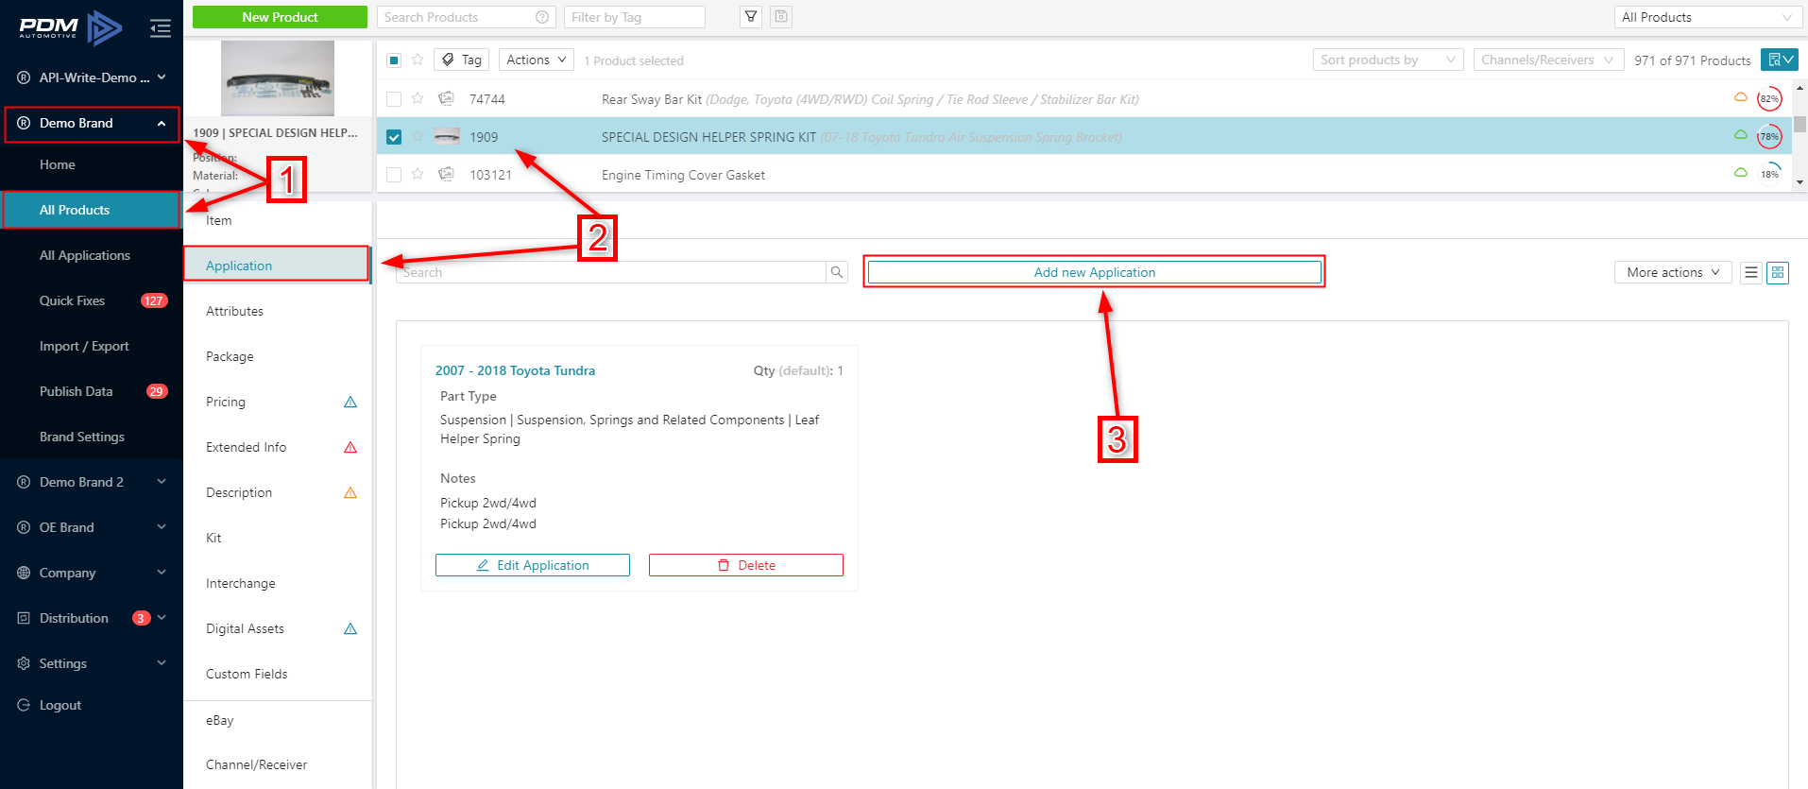Image resolution: width=1808 pixels, height=789 pixels.
Task: Toggle the select-all products checkbox
Action: 394,60
